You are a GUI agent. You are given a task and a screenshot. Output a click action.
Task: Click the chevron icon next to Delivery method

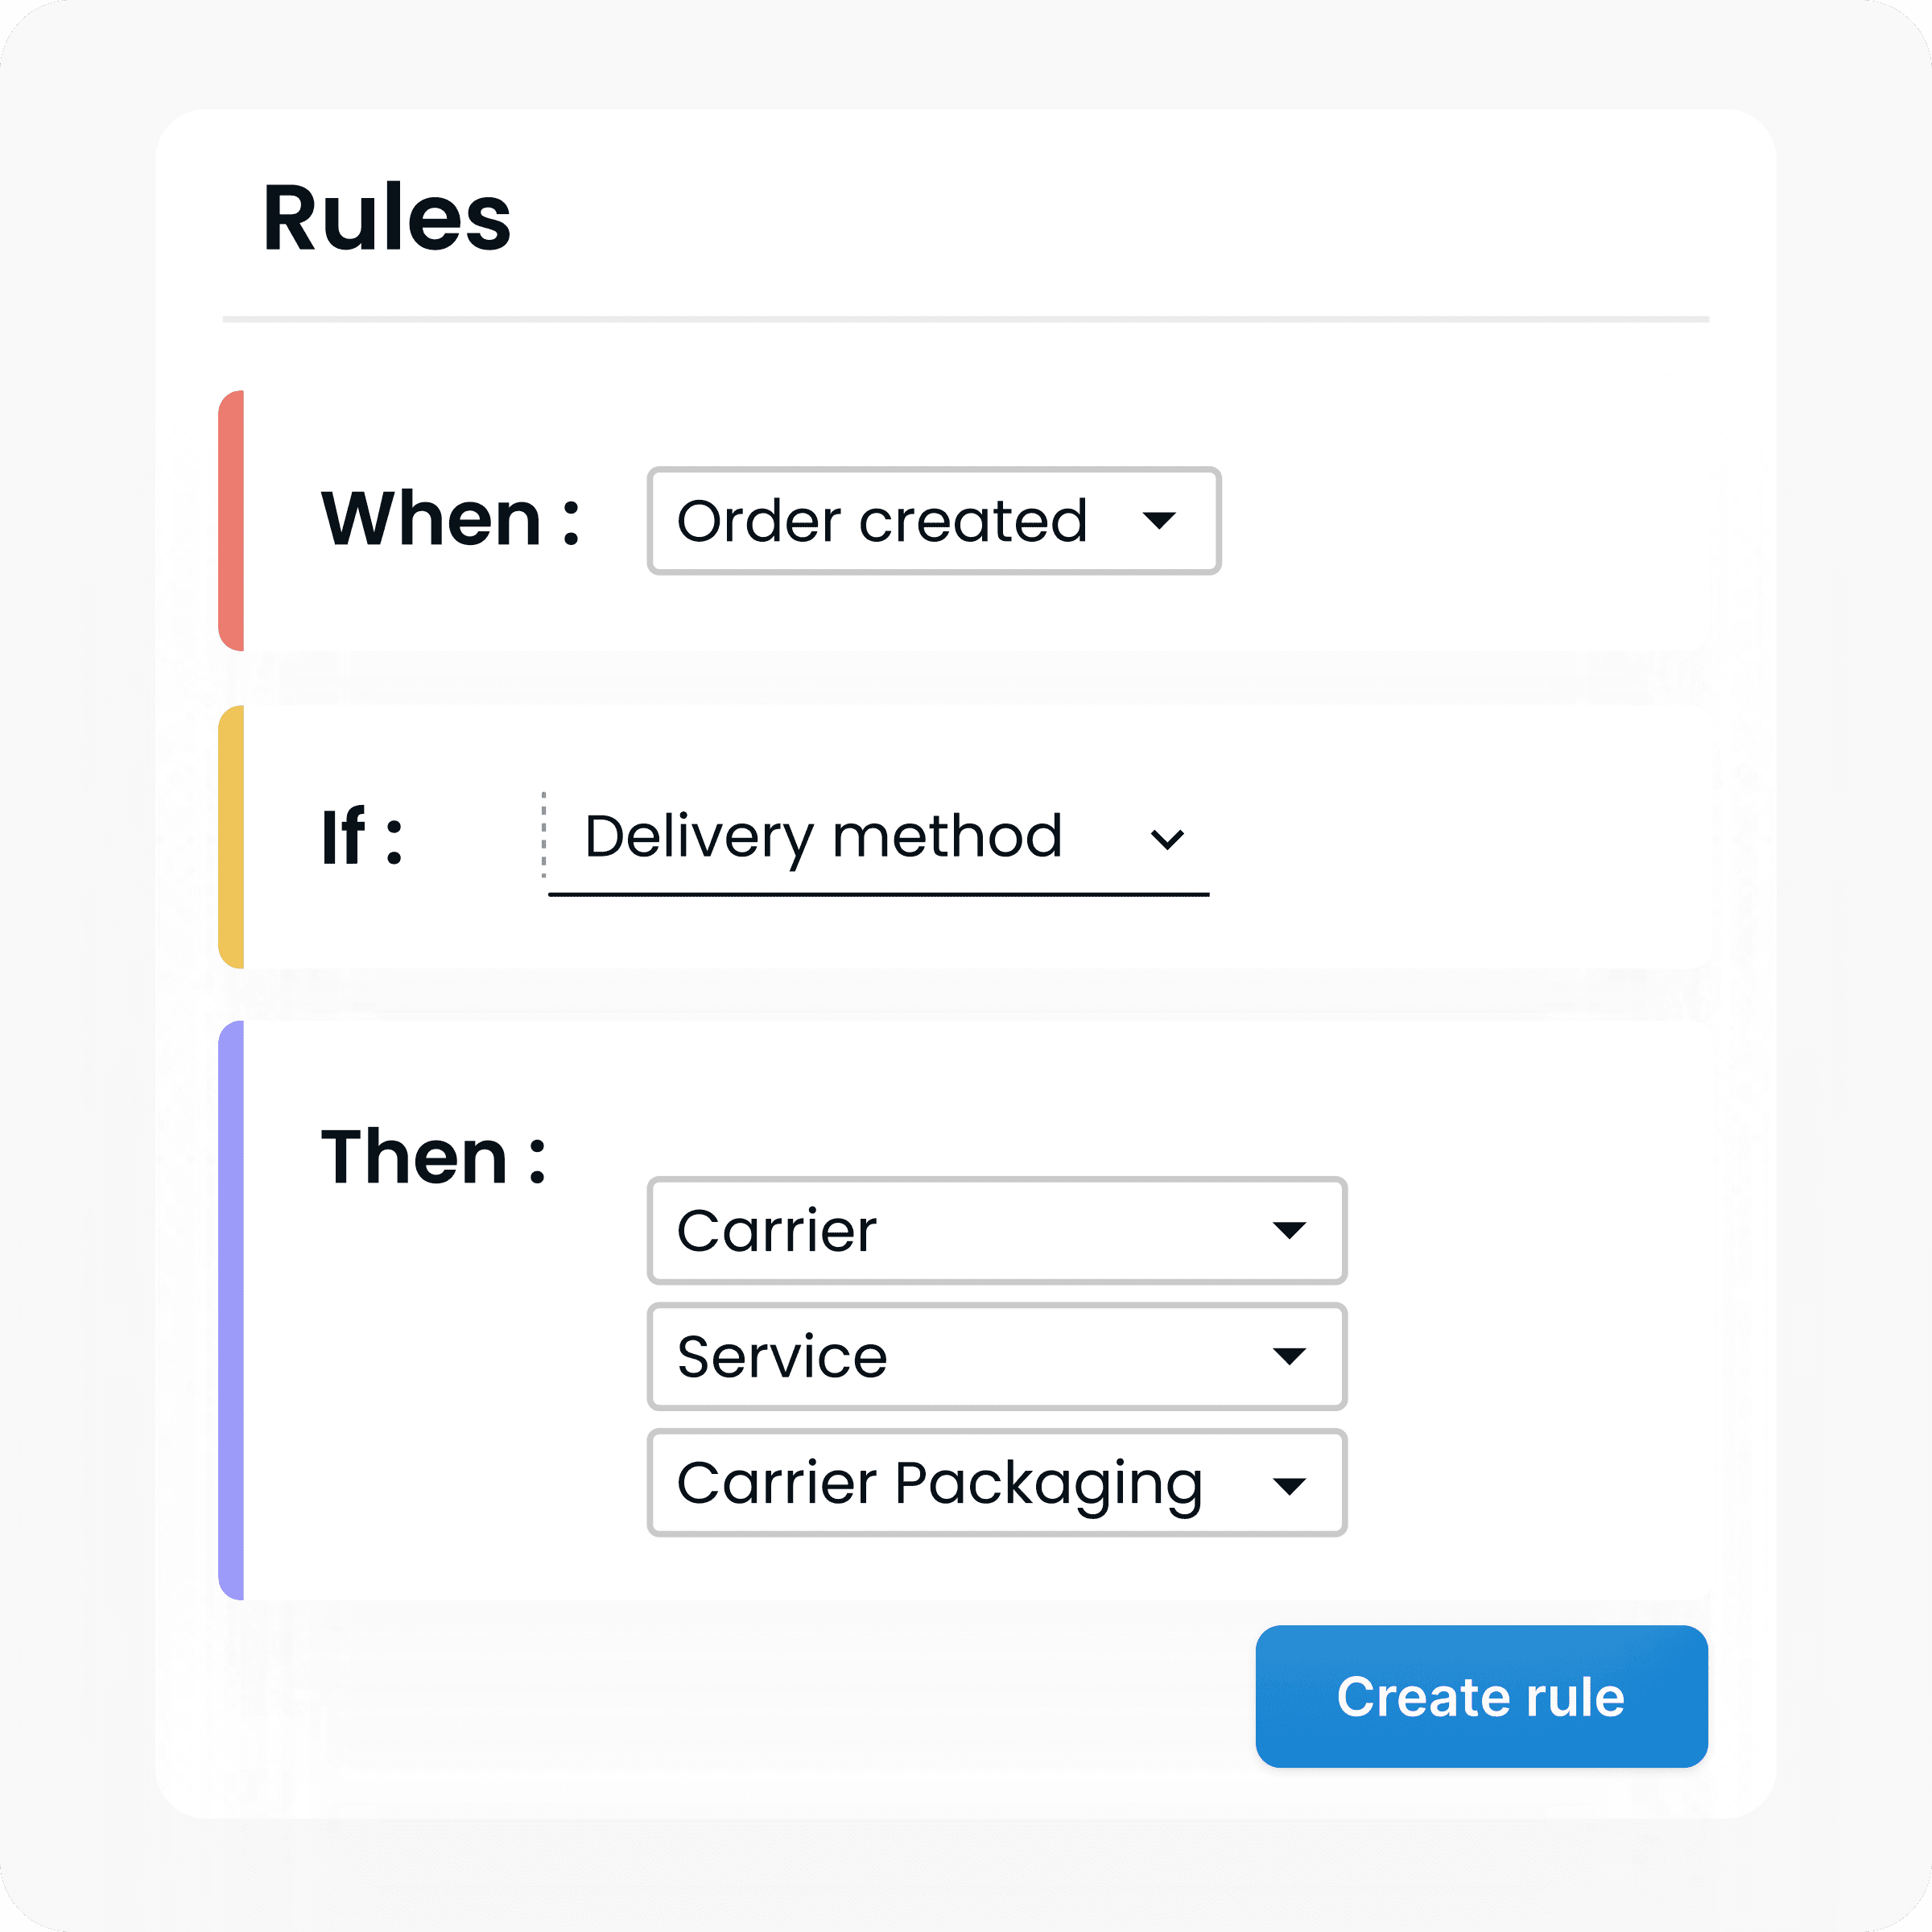click(x=1167, y=839)
